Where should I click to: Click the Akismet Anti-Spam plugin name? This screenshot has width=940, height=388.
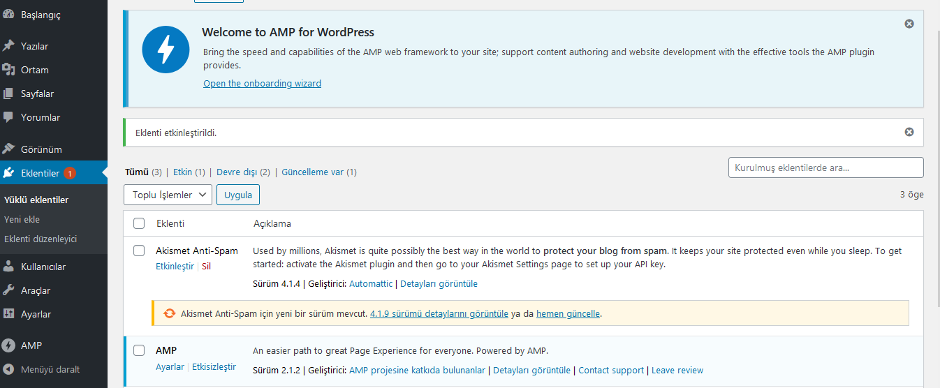[197, 251]
